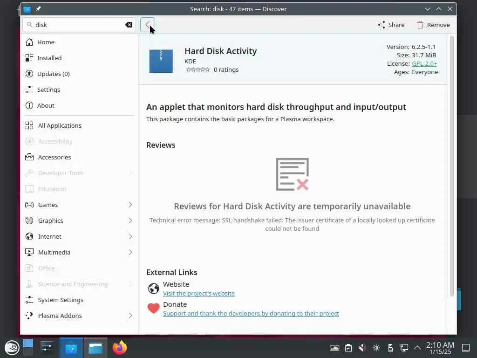Click the Home icon in sidebar
Image resolution: width=477 pixels, height=358 pixels.
coord(29,42)
